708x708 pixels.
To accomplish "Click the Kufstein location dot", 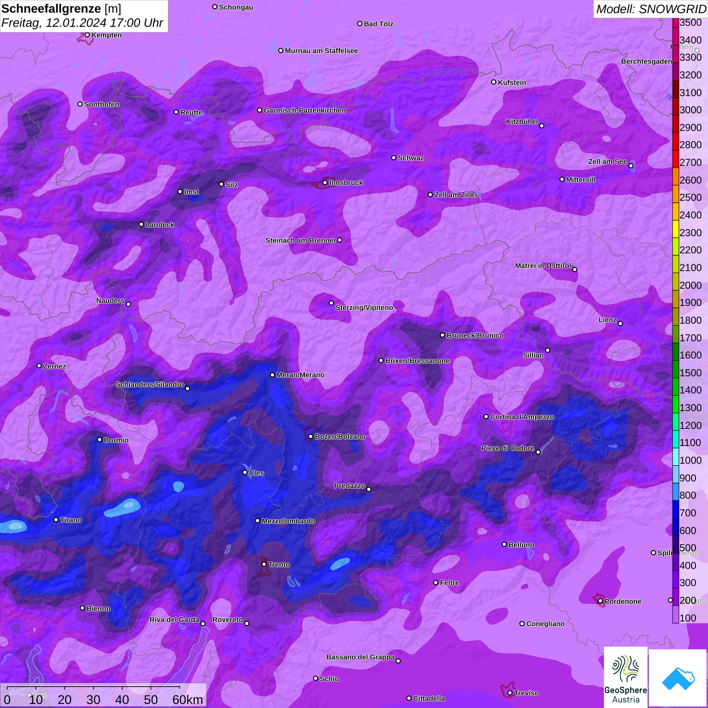I will pos(494,82).
